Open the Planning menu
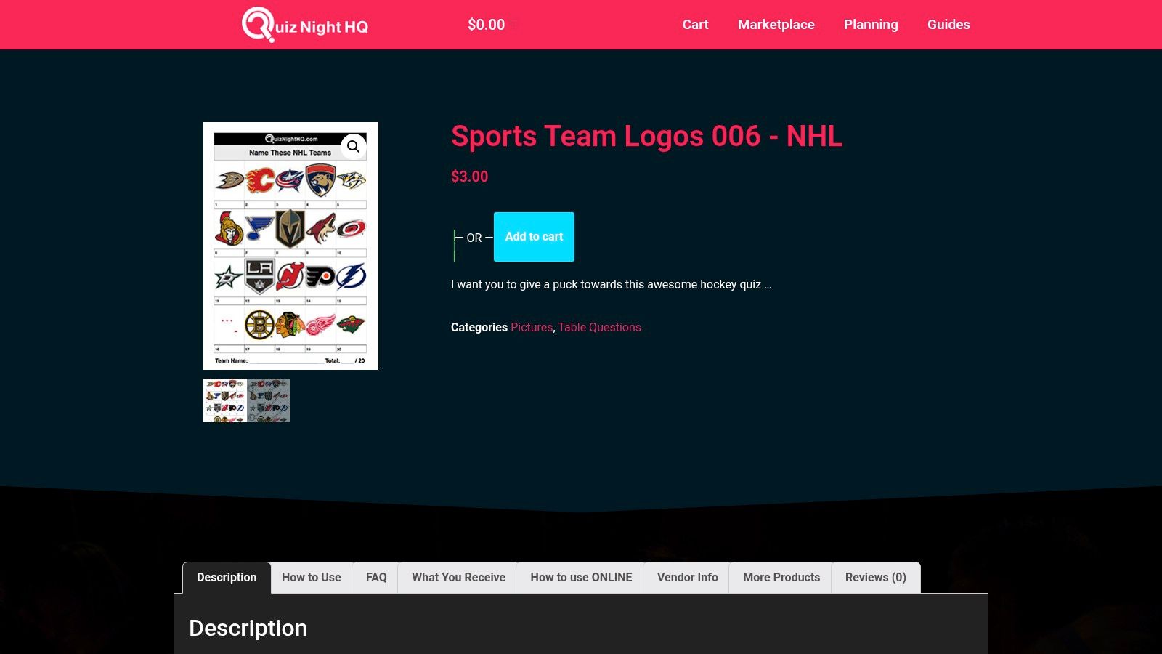1162x654 pixels. pyautogui.click(x=871, y=24)
